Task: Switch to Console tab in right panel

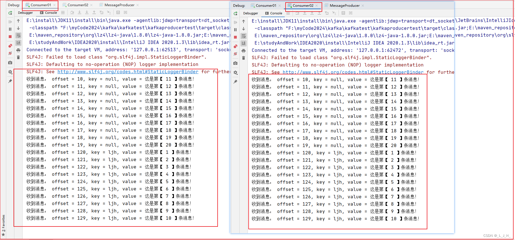Action: [x=274, y=13]
